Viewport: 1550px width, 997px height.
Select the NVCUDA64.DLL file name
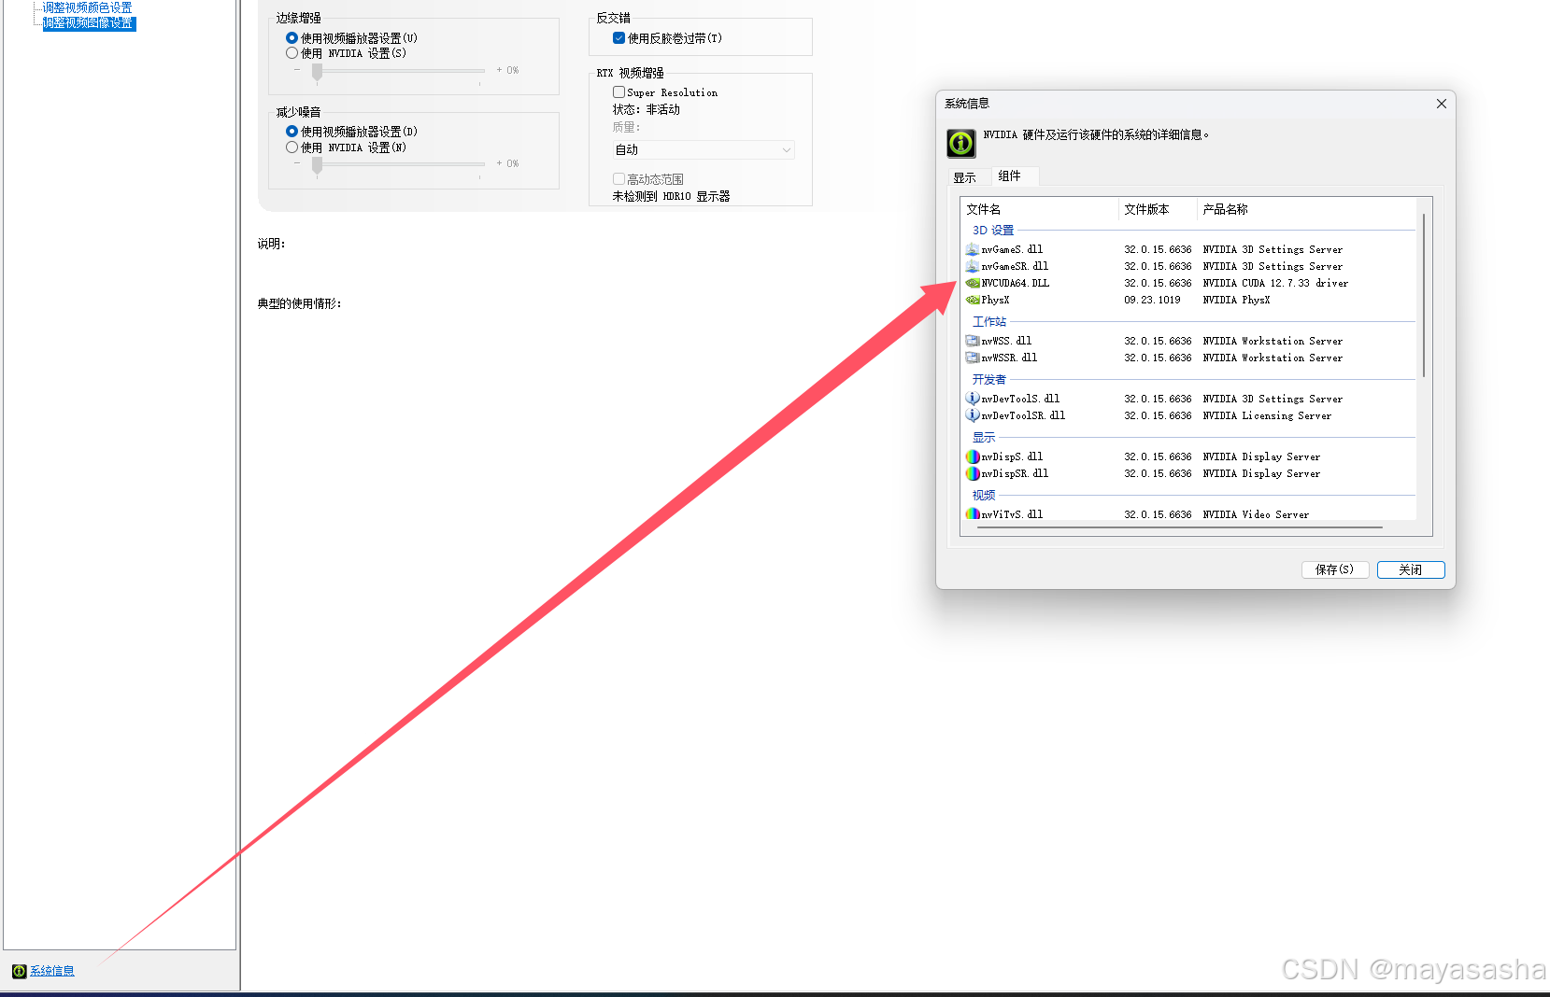click(x=1016, y=283)
